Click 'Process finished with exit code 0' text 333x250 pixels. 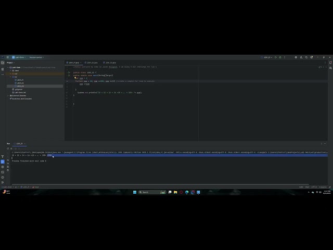[x=29, y=161]
